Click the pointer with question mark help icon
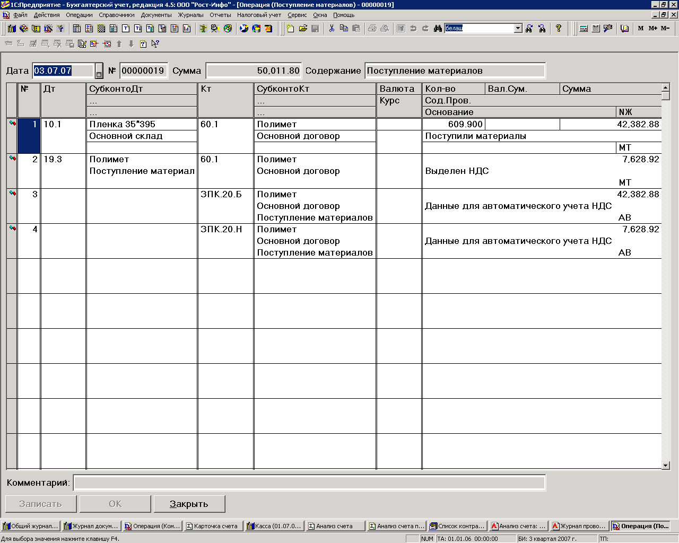 155,44
